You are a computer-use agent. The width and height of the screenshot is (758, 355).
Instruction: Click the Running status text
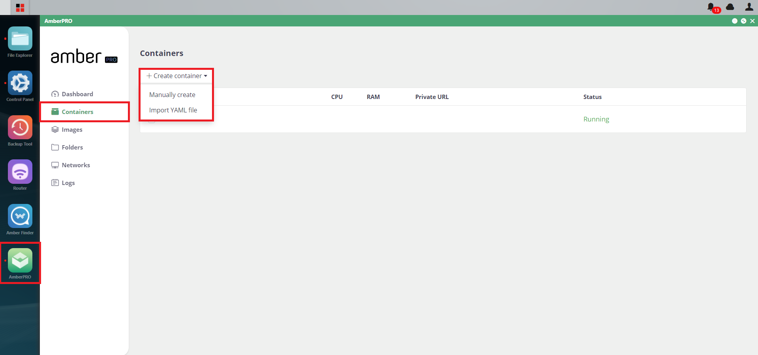tap(596, 119)
